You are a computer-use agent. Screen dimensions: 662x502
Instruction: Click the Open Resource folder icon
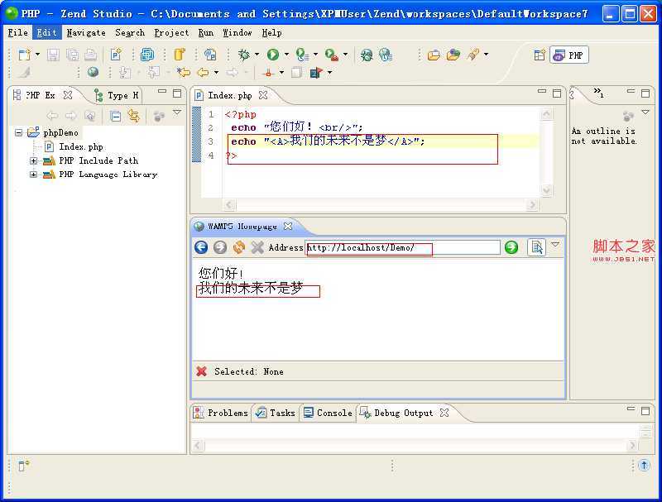coord(453,55)
